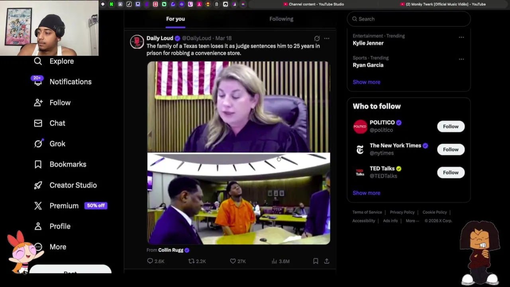Bookmark the Daily Loud post
This screenshot has height=287, width=510.
point(316,261)
